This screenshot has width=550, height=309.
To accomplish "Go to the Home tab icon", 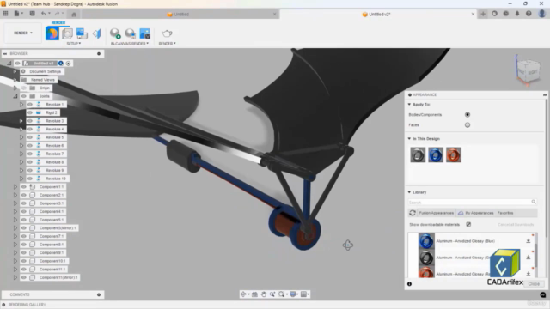I will tap(74, 15).
